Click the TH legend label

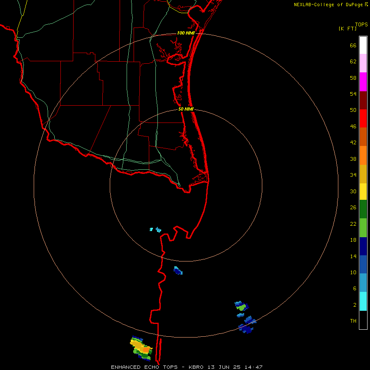[353, 321]
